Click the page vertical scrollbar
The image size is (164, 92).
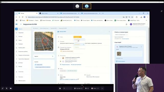tap(149, 45)
